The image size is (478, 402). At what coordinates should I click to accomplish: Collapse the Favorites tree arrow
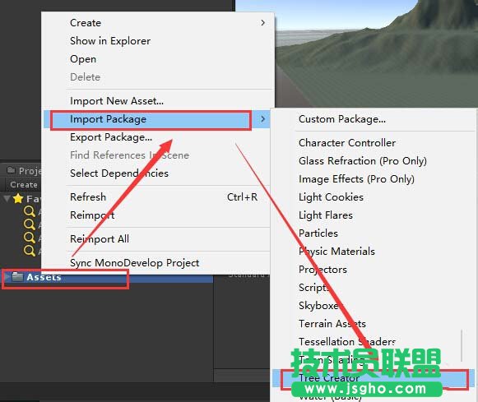pos(7,199)
